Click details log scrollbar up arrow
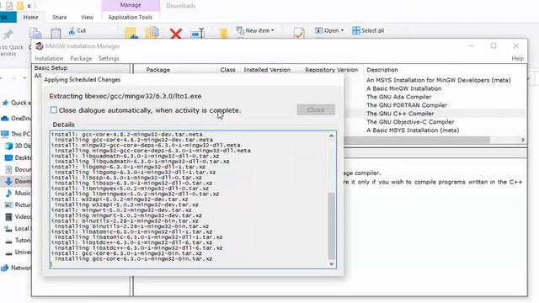 coord(331,136)
